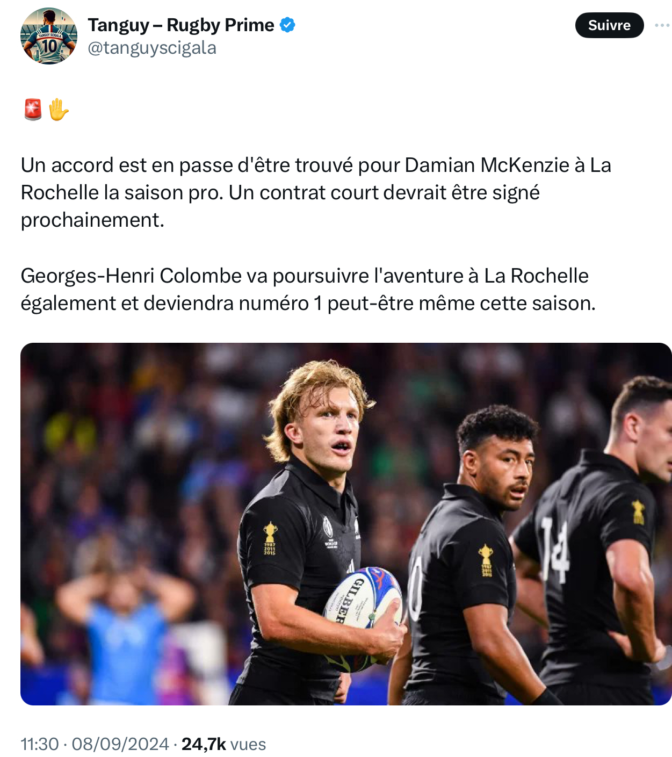Click the word "prochainement." in the tweet
The image size is (672, 757).
[x=92, y=220]
